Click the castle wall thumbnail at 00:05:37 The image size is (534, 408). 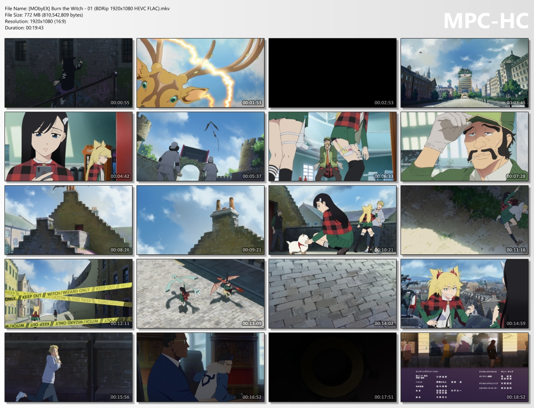click(201, 146)
